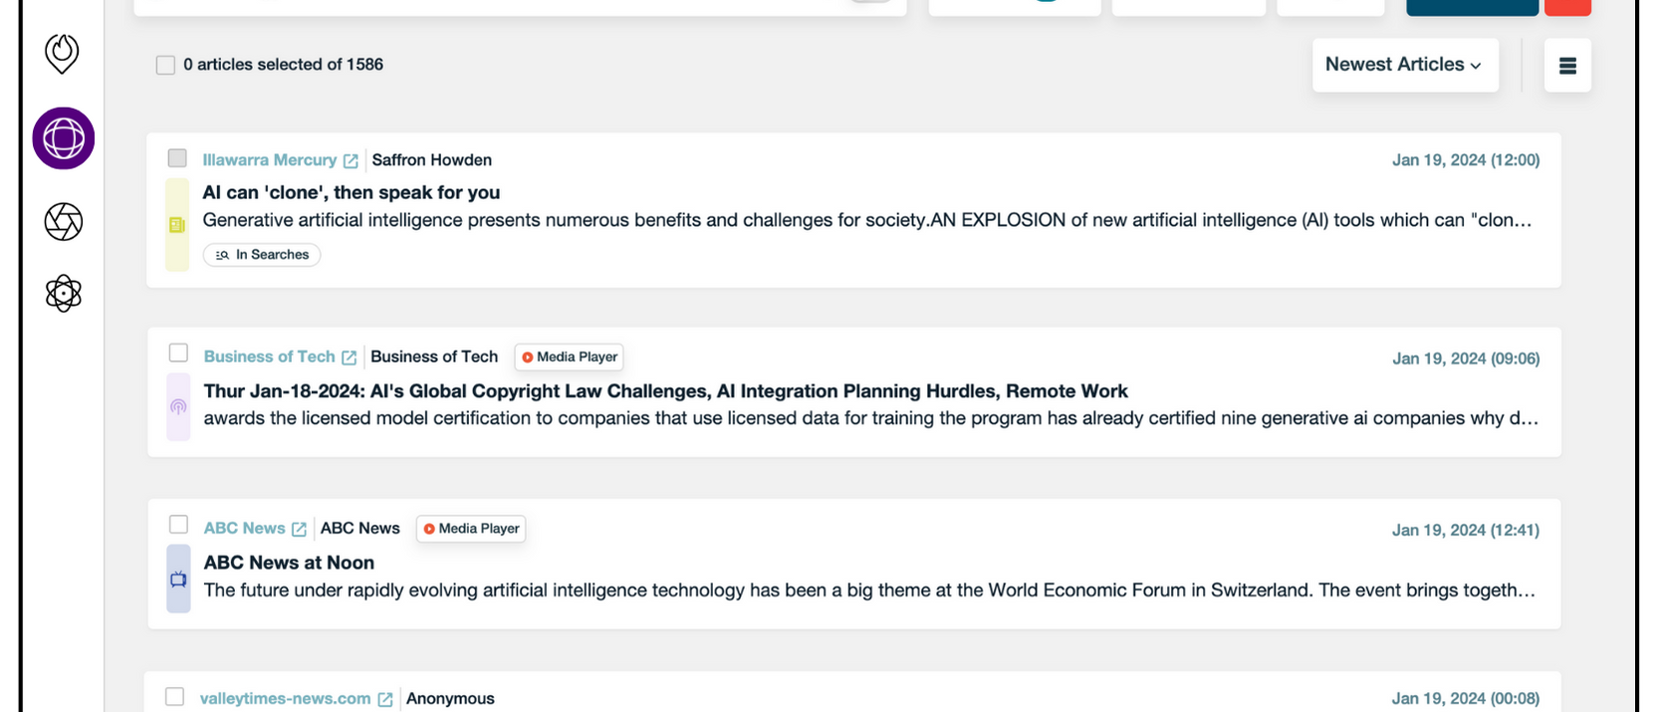Tick the ABC News article checkbox
Viewport: 1658px width, 712px height.
(178, 525)
